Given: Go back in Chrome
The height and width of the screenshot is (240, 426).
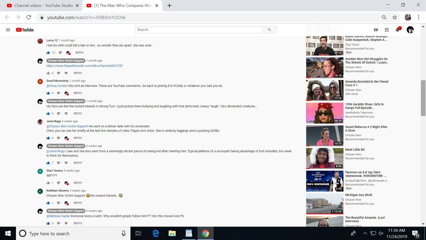Looking at the screenshot, I should click(x=7, y=17).
